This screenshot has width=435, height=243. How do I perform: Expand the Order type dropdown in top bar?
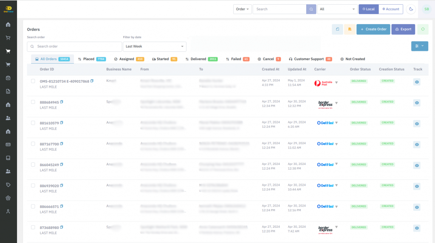(243, 9)
